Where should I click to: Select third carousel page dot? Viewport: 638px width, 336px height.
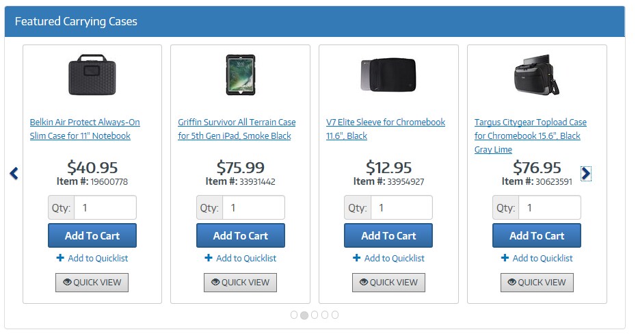point(315,315)
